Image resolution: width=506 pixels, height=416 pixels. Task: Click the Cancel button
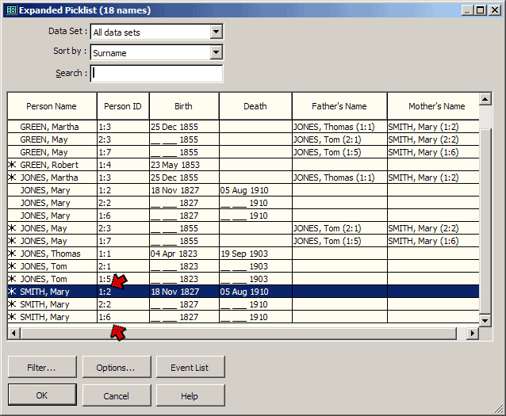tap(116, 395)
